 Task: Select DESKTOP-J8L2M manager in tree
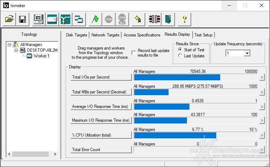42,50
